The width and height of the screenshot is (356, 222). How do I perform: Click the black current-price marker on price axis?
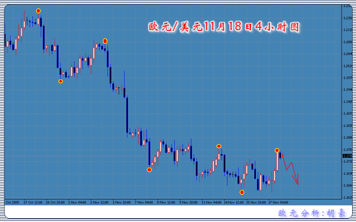(347, 156)
